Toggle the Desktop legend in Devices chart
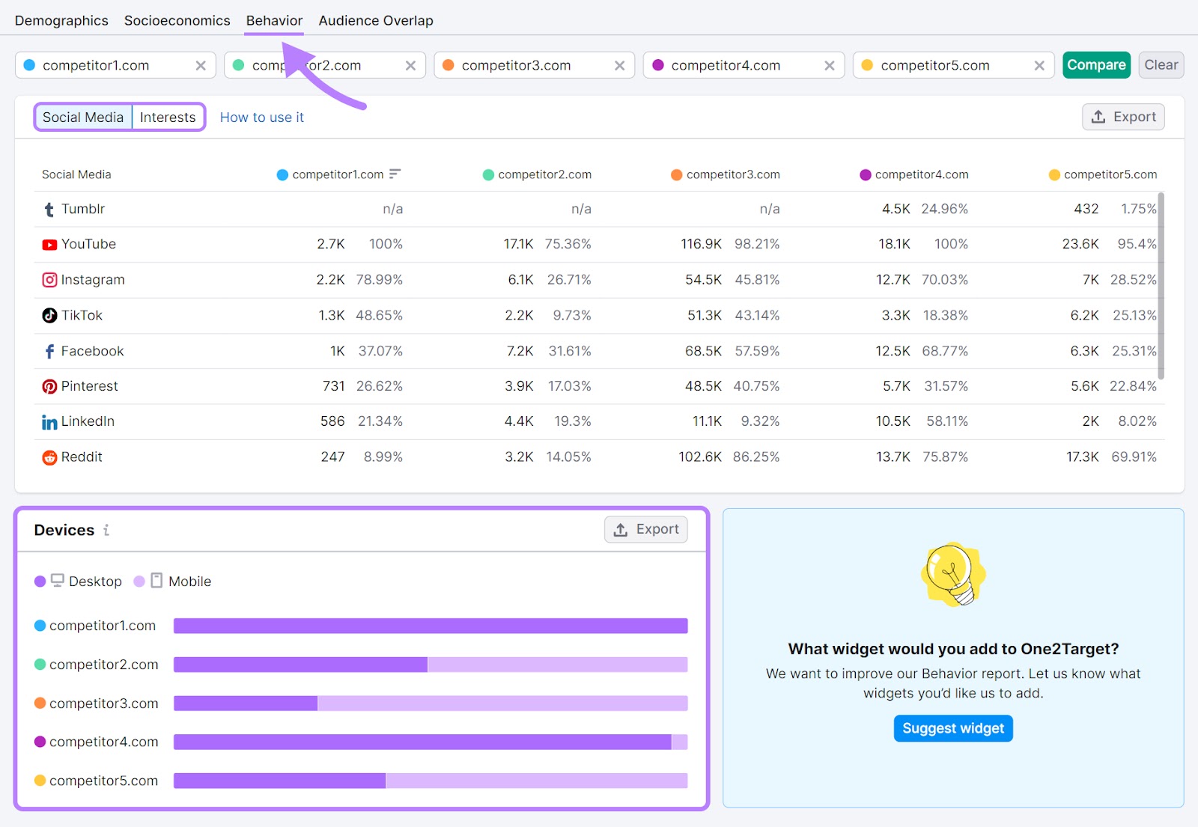1198x827 pixels. 78,581
